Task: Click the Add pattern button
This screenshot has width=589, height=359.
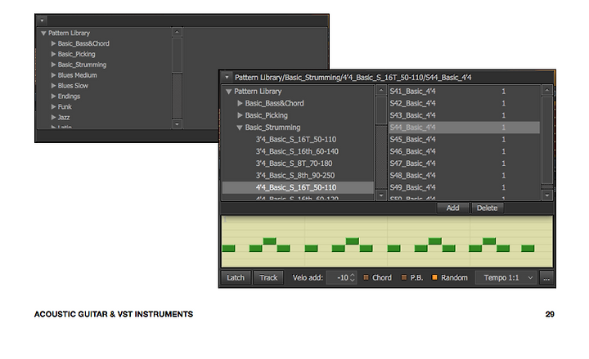Action: point(452,208)
